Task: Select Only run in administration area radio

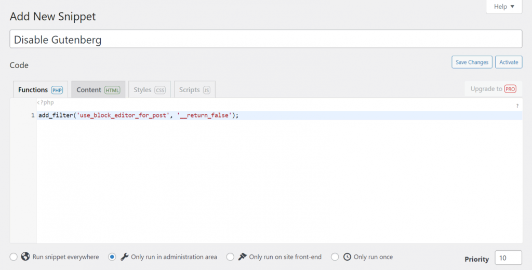Action: click(112, 257)
